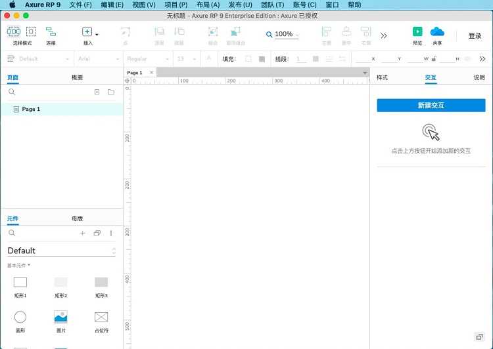This screenshot has width=493, height=349.
Task: Open the Insert tool dropdown arrow
Action: (97, 34)
